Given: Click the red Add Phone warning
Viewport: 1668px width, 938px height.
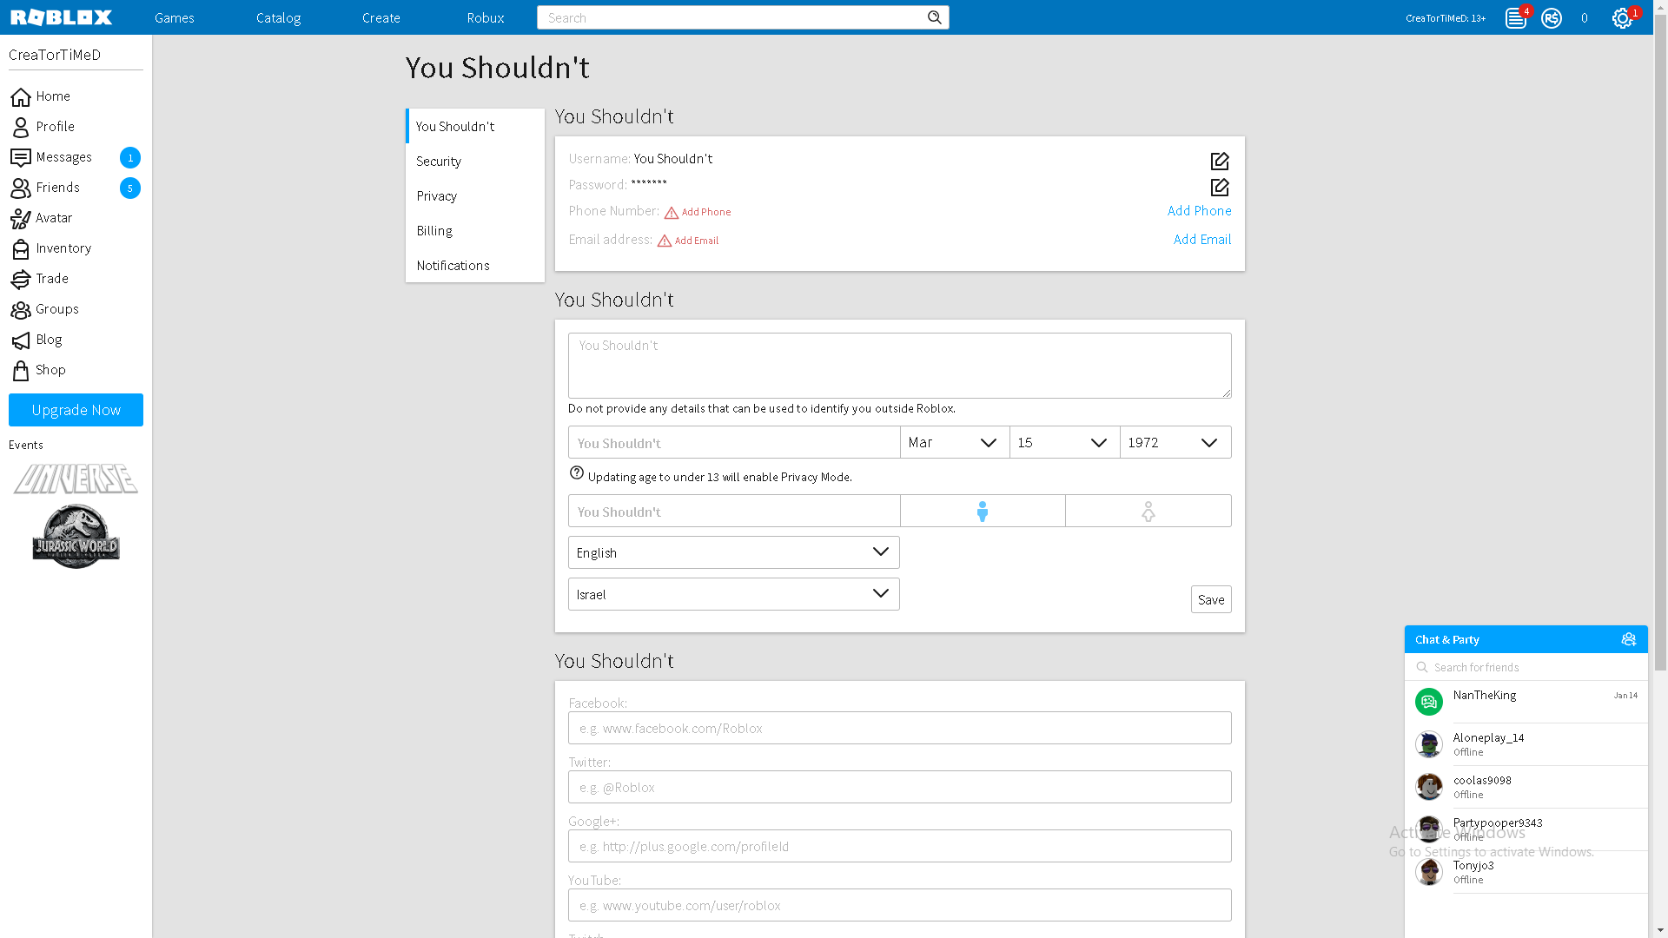Looking at the screenshot, I should [x=698, y=212].
